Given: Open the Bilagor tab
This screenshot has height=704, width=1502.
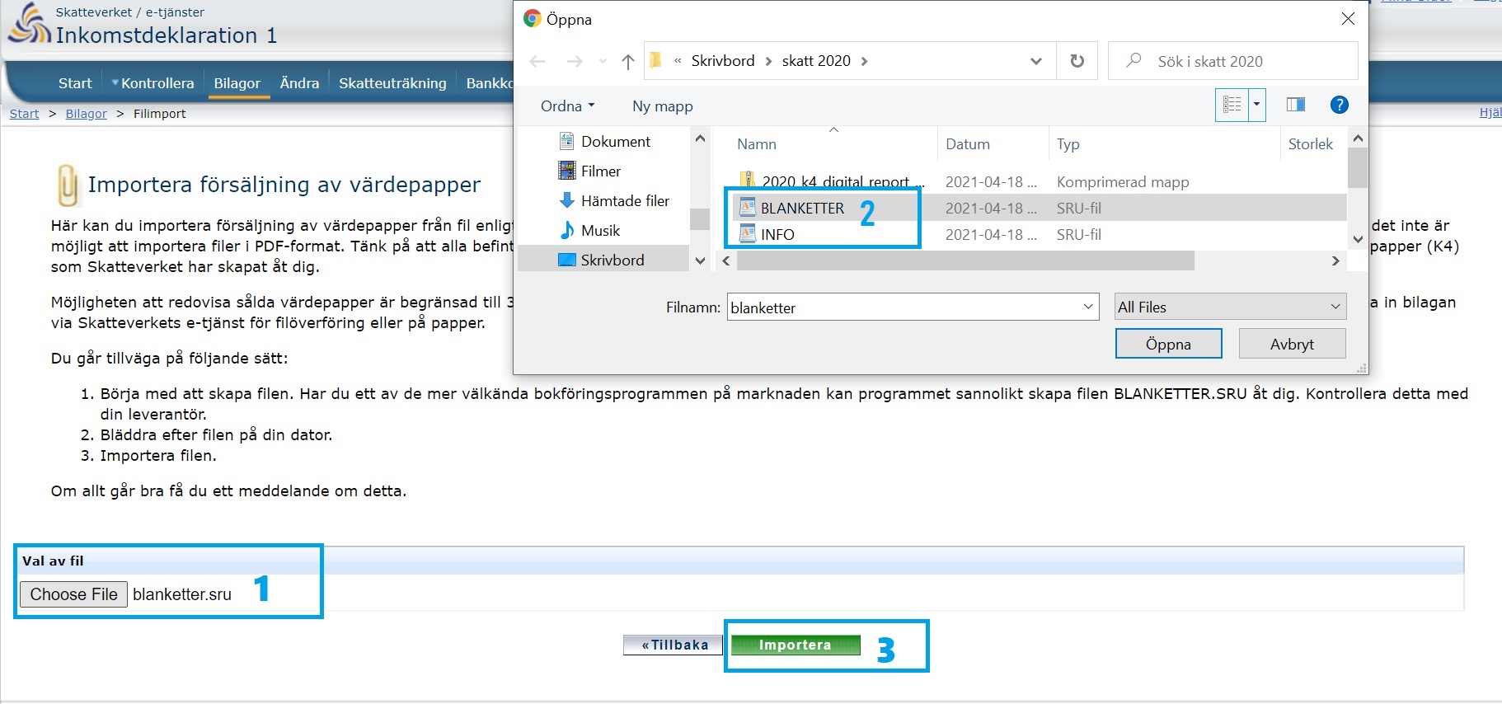Looking at the screenshot, I should [x=237, y=83].
